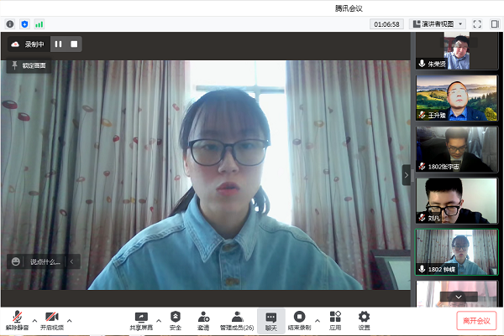Check the green network signal icon
Screen dimensions: 504x336
[39, 24]
